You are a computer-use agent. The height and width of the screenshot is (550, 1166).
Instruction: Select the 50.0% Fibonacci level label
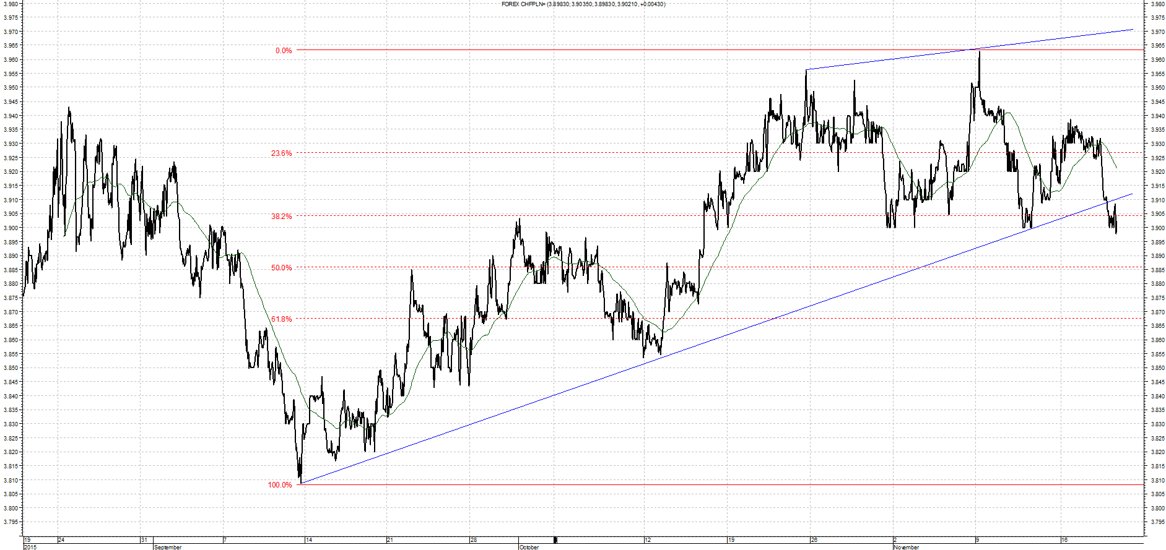point(281,268)
